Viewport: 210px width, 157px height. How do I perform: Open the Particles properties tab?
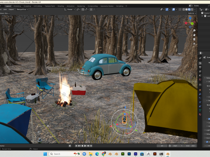coord(200,98)
